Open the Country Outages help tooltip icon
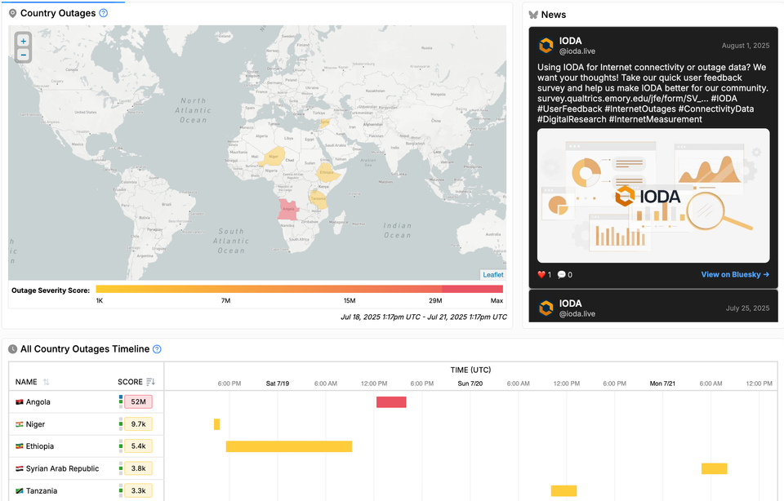Screen dimensions: 784x501 pos(102,13)
